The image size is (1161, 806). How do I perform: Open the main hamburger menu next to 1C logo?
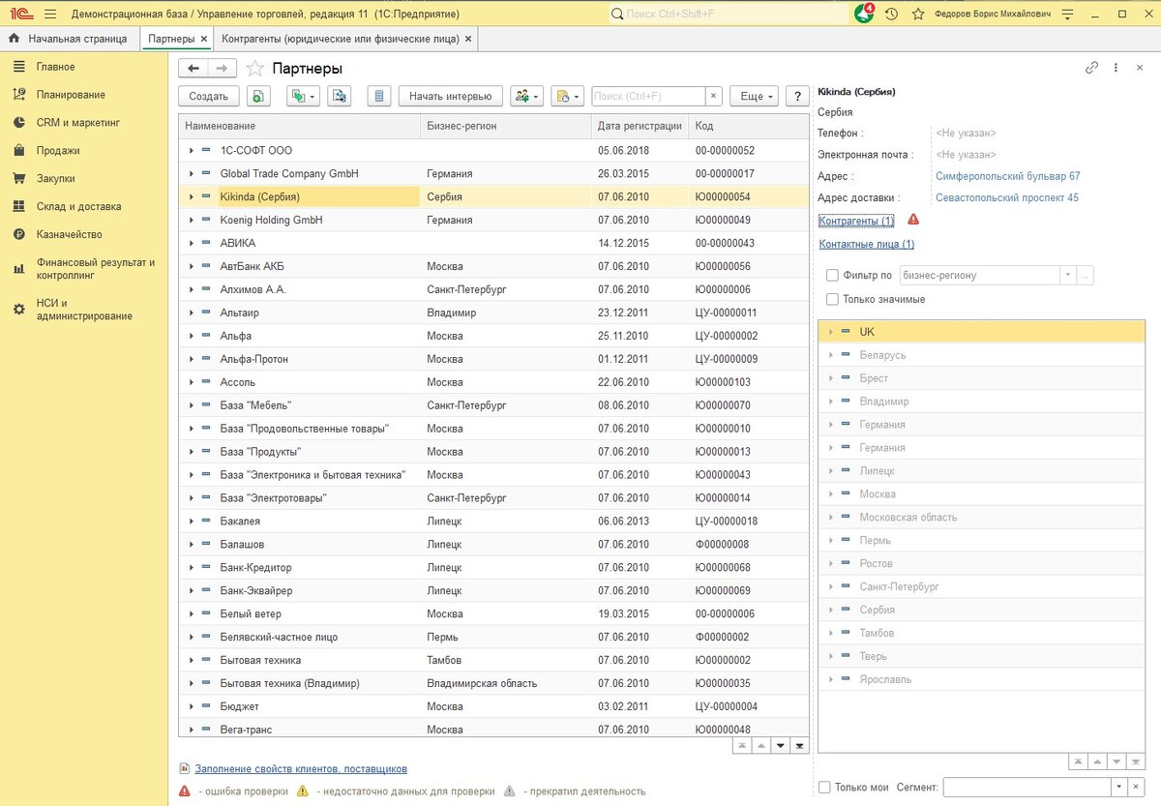click(50, 15)
